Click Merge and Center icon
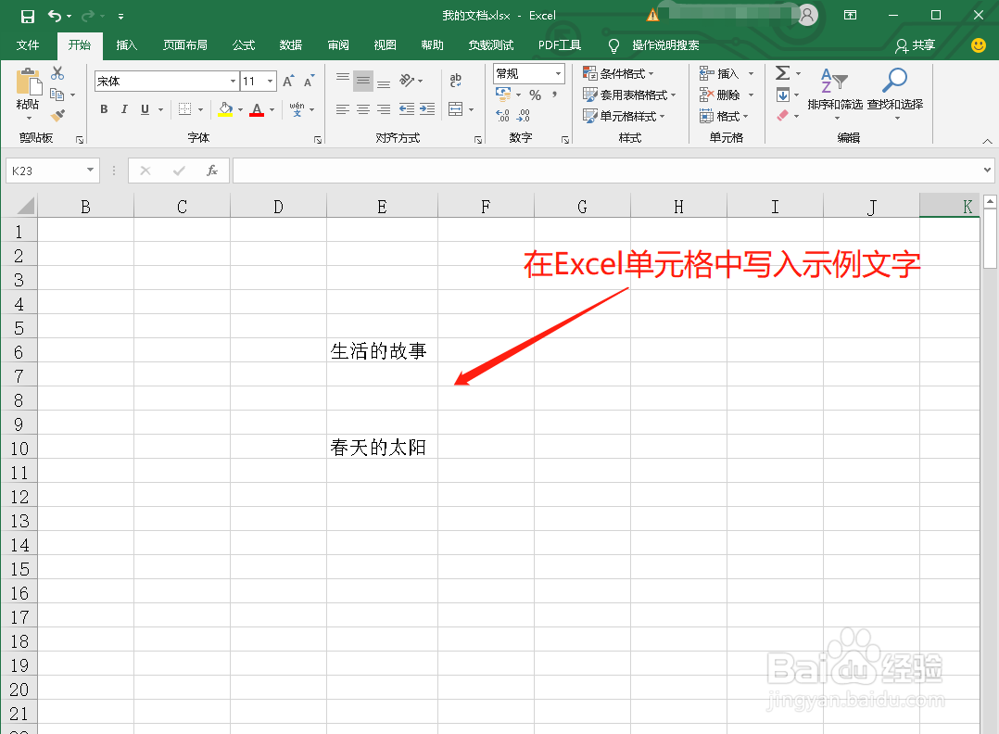Screen dimensions: 999x734 click(x=456, y=109)
